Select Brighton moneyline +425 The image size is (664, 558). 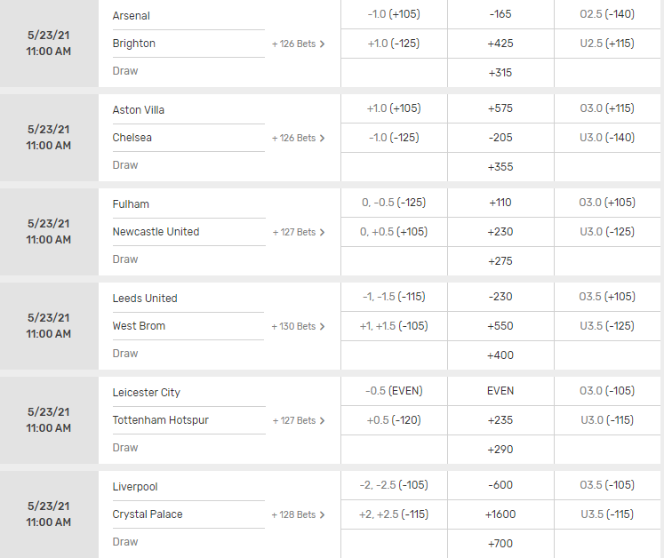[x=500, y=44]
